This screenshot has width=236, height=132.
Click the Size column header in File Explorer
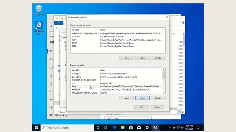[173, 34]
